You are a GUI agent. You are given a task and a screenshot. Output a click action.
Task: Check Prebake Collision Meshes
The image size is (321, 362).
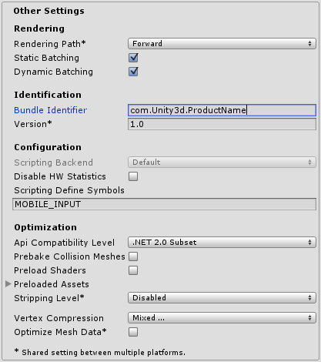[x=133, y=256]
